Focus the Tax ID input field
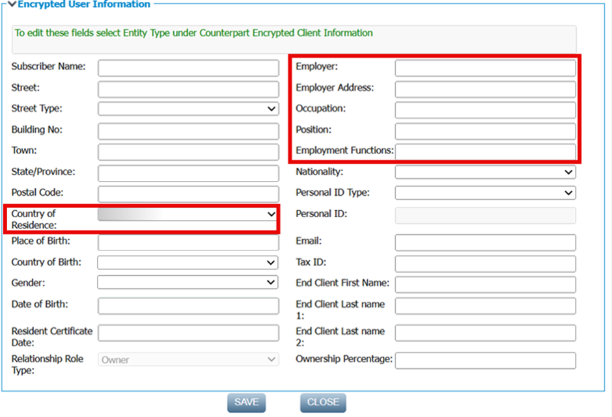 [x=485, y=263]
